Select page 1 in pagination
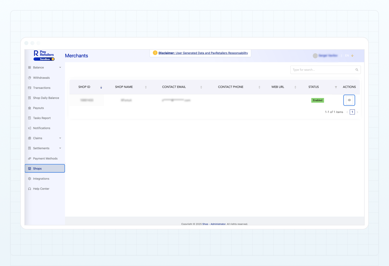This screenshot has width=389, height=266. point(352,112)
